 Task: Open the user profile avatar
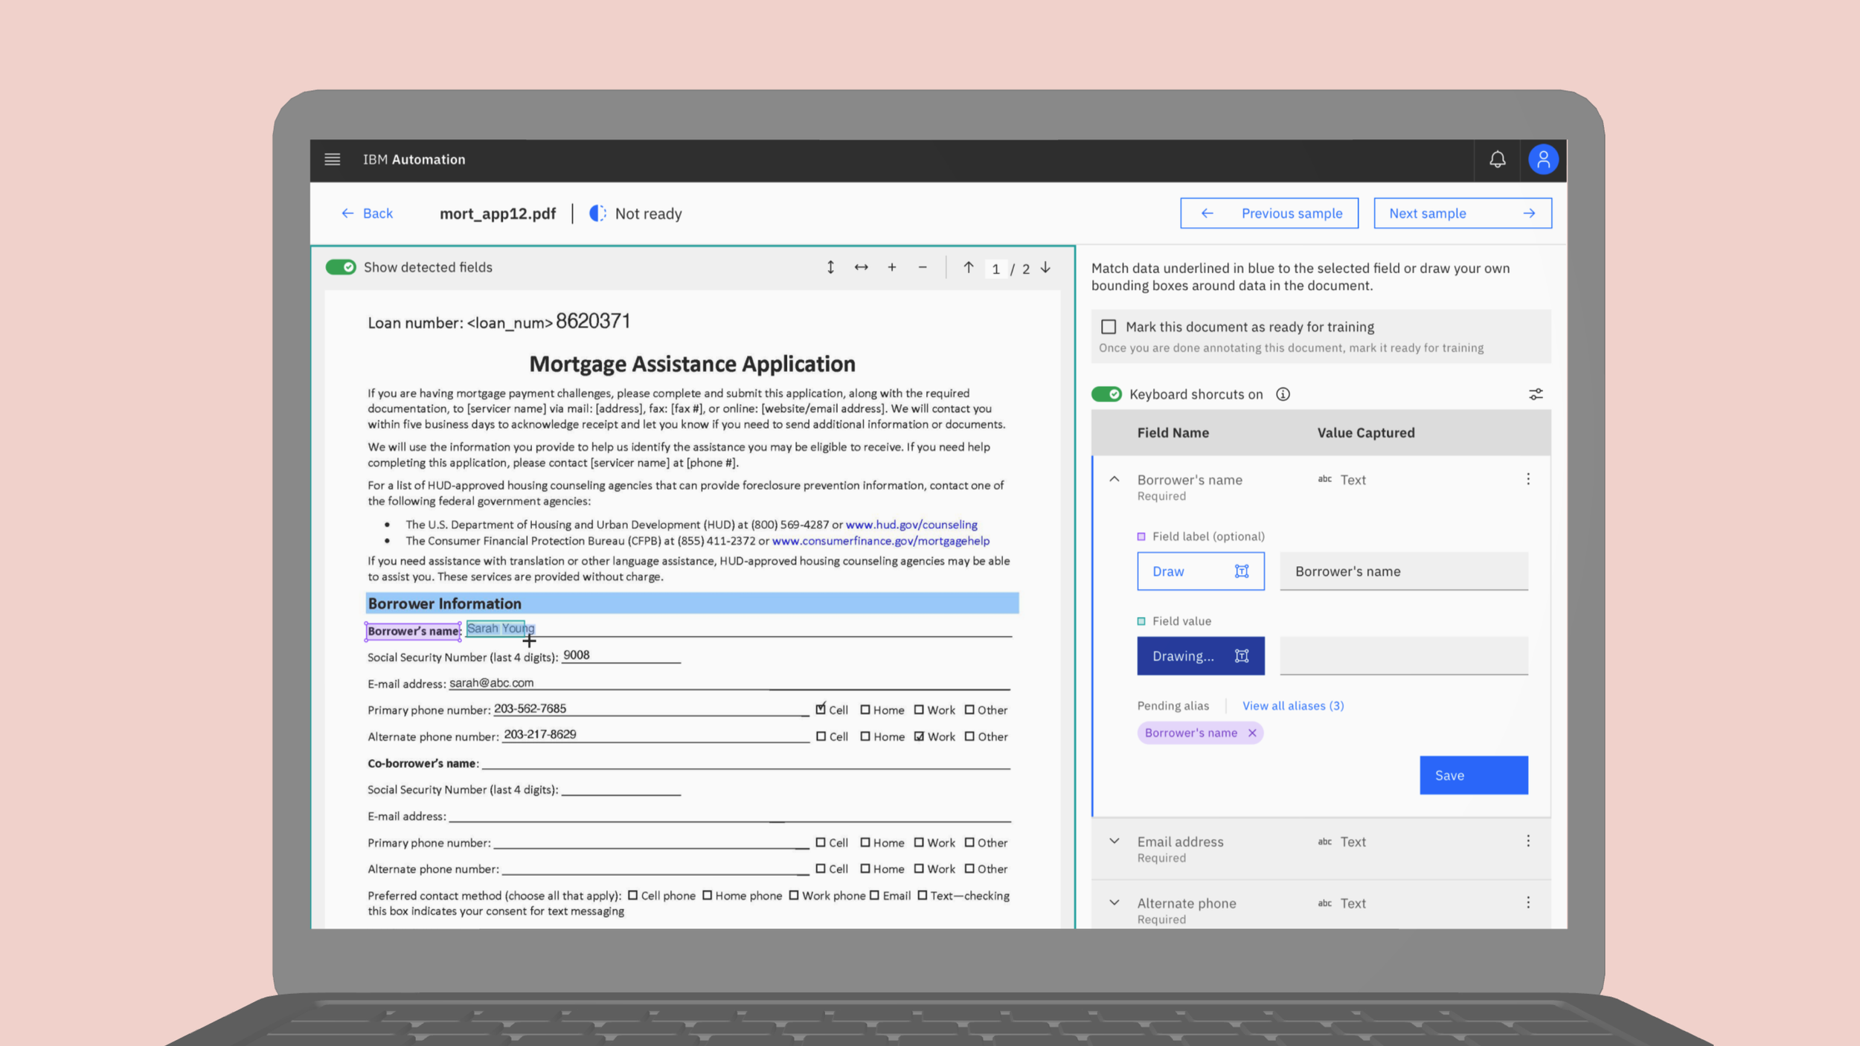point(1543,159)
